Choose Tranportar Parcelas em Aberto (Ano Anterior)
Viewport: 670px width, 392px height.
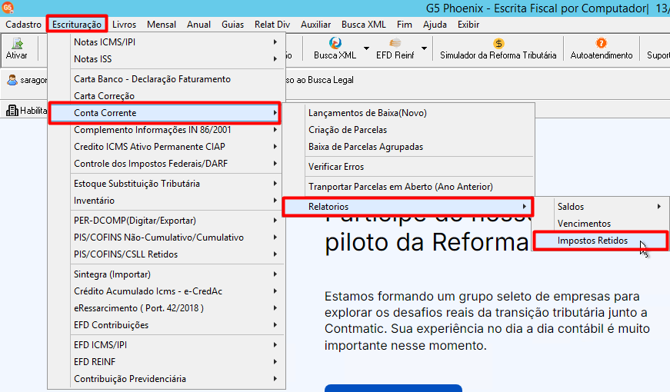click(x=408, y=187)
